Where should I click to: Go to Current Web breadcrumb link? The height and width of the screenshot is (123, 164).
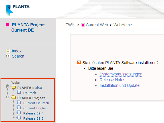[97, 25]
